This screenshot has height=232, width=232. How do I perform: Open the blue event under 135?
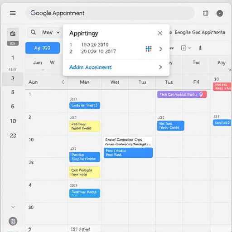tap(222, 123)
